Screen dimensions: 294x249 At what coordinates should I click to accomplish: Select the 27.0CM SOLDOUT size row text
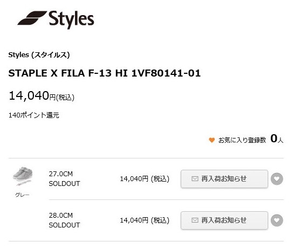point(64,179)
